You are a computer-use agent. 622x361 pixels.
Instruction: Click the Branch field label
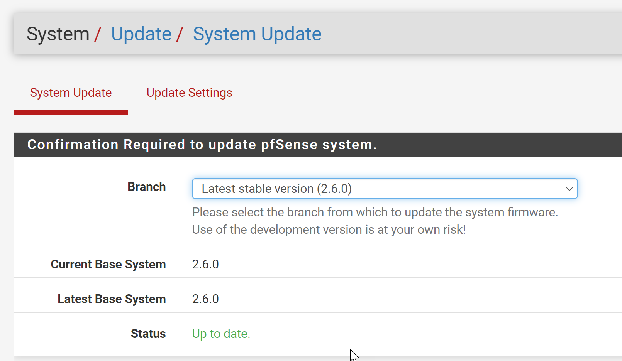(x=147, y=187)
